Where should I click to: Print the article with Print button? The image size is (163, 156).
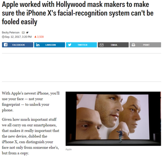pyautogui.click(x=145, y=45)
